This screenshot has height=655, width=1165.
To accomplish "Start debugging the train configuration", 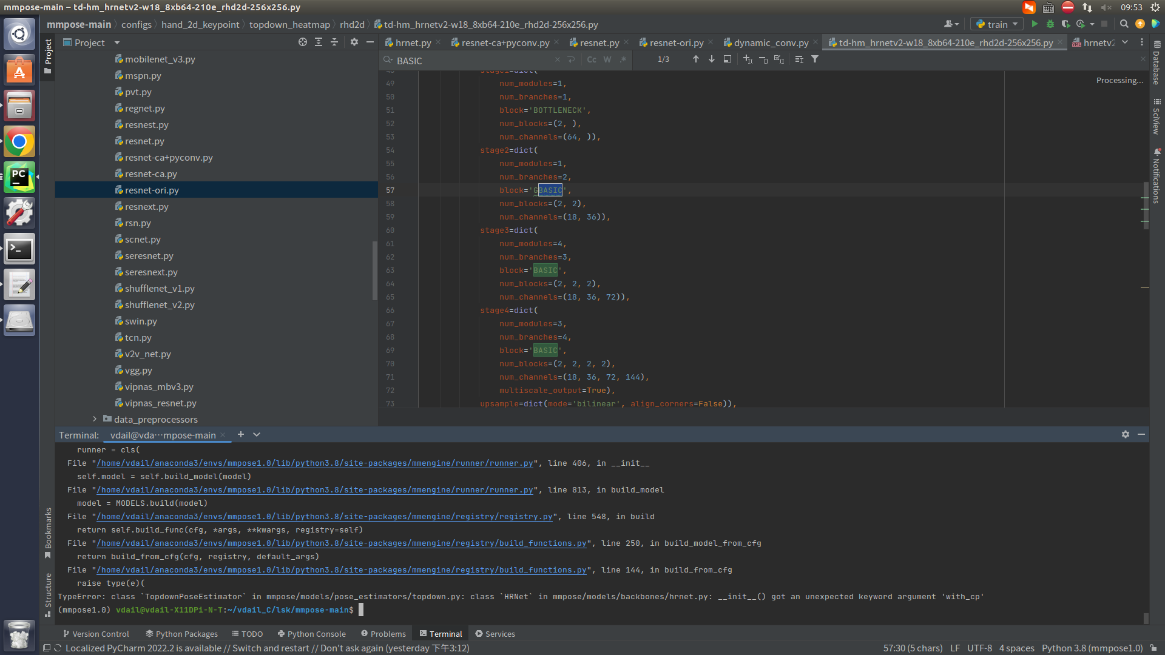I will pos(1051,24).
